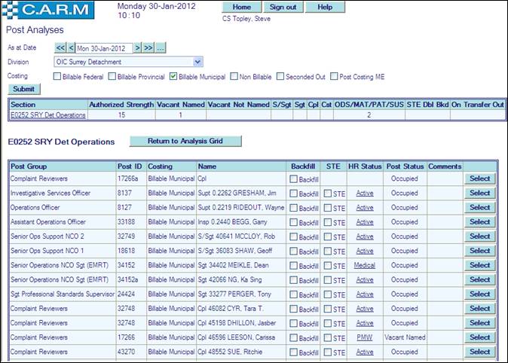
Task: Click the Submit button
Action: (x=24, y=89)
